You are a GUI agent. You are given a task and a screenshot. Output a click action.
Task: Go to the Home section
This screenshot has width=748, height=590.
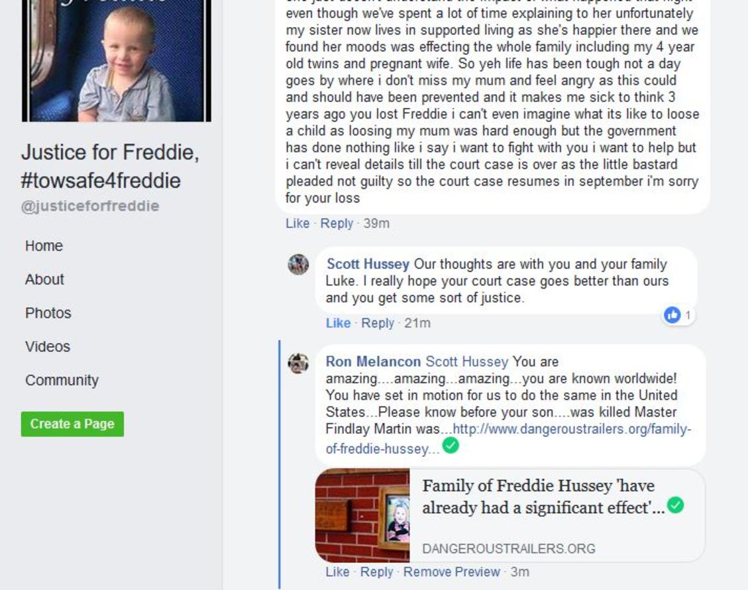tap(44, 246)
